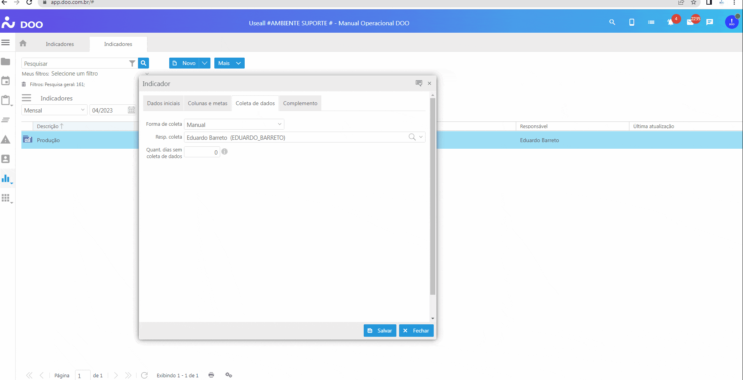Click the Fechar button

416,331
